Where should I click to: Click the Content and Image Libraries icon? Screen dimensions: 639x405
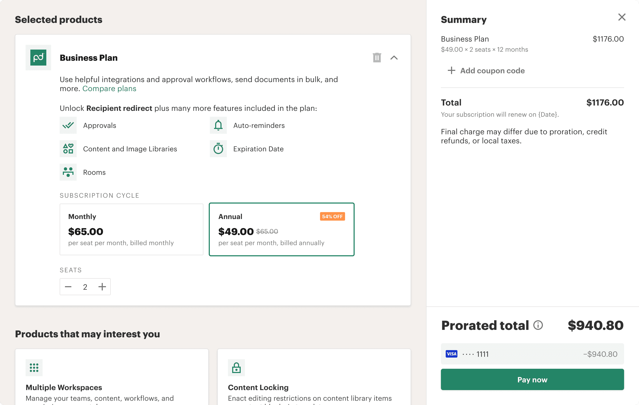(68, 149)
